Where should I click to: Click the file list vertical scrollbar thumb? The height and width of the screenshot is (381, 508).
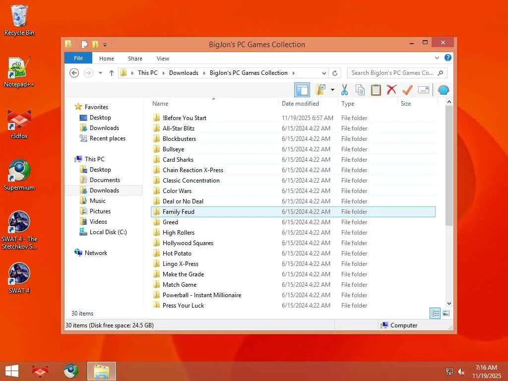coord(449,166)
